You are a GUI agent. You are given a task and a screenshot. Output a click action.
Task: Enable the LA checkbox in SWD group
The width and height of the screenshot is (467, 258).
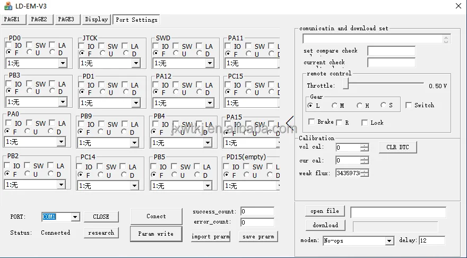click(198, 46)
